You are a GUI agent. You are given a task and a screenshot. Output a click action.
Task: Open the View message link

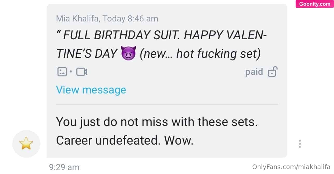pos(91,90)
